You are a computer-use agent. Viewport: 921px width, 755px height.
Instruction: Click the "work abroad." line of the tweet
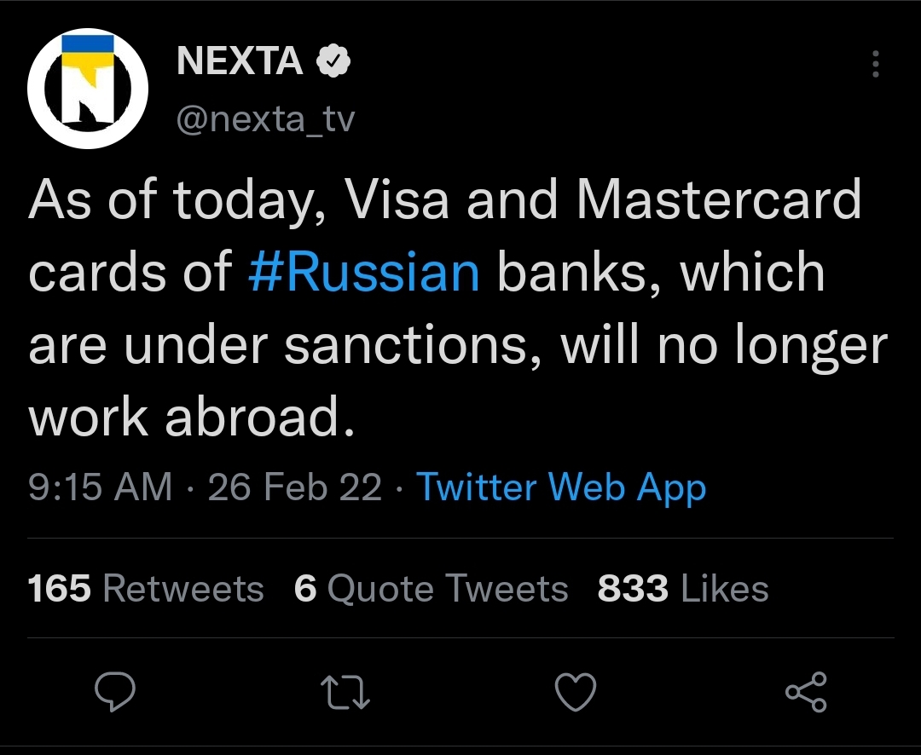[192, 418]
